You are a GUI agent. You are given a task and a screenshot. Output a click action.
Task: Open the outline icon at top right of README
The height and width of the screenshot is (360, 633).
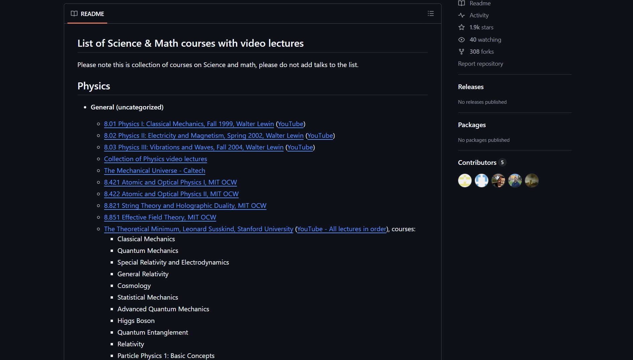(430, 13)
